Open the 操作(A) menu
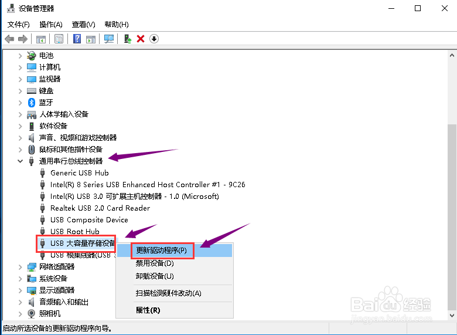 point(51,24)
